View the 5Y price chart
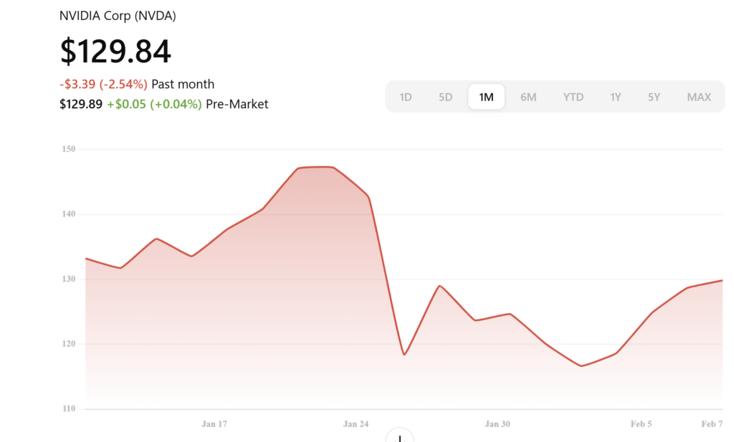 point(654,97)
